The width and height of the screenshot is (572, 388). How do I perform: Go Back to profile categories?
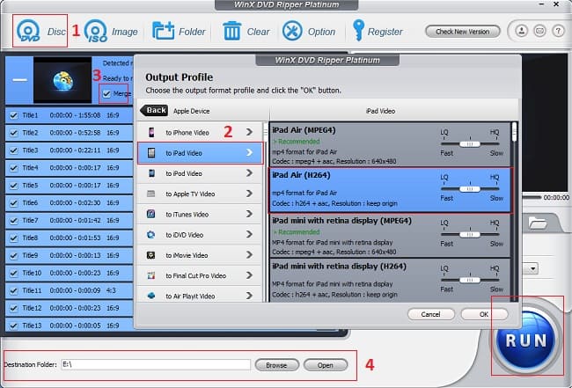click(154, 110)
